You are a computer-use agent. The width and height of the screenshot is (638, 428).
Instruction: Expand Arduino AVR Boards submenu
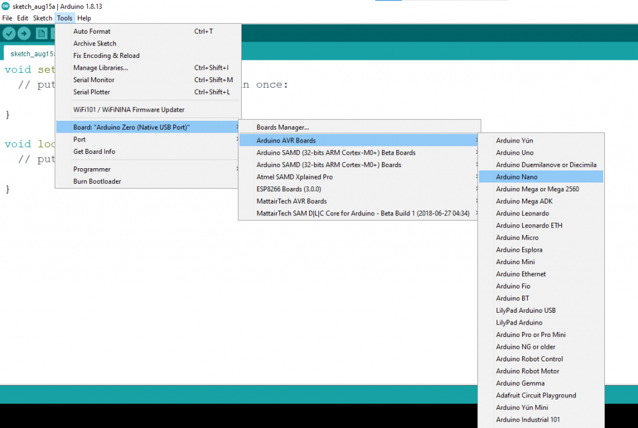[x=359, y=140]
